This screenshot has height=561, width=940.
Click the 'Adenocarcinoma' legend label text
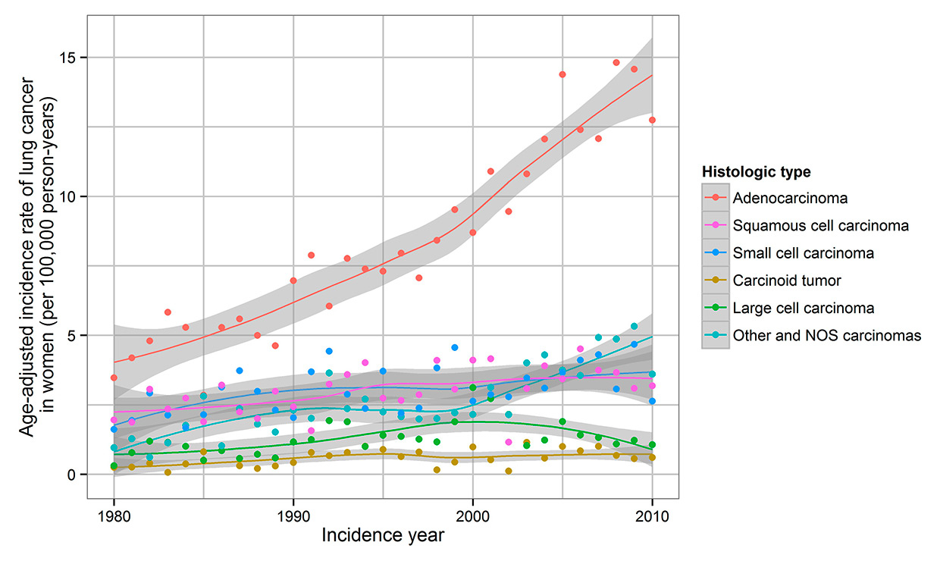[x=790, y=198]
